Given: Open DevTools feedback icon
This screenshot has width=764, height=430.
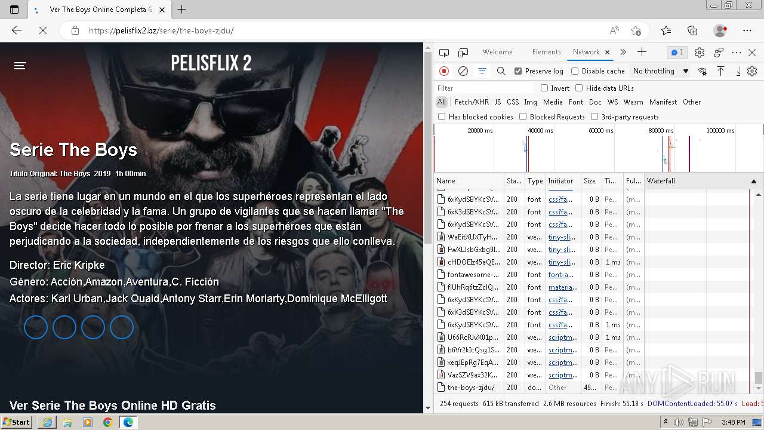Looking at the screenshot, I should click(719, 53).
